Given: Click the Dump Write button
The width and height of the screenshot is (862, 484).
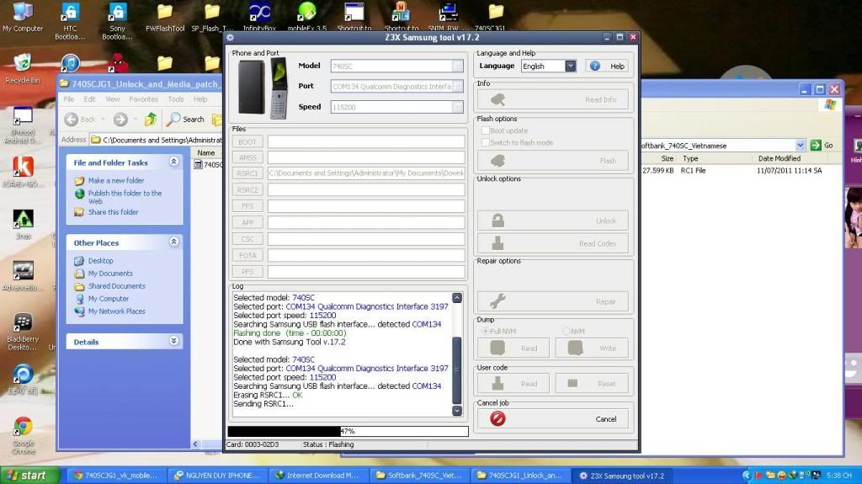Looking at the screenshot, I should (x=592, y=348).
